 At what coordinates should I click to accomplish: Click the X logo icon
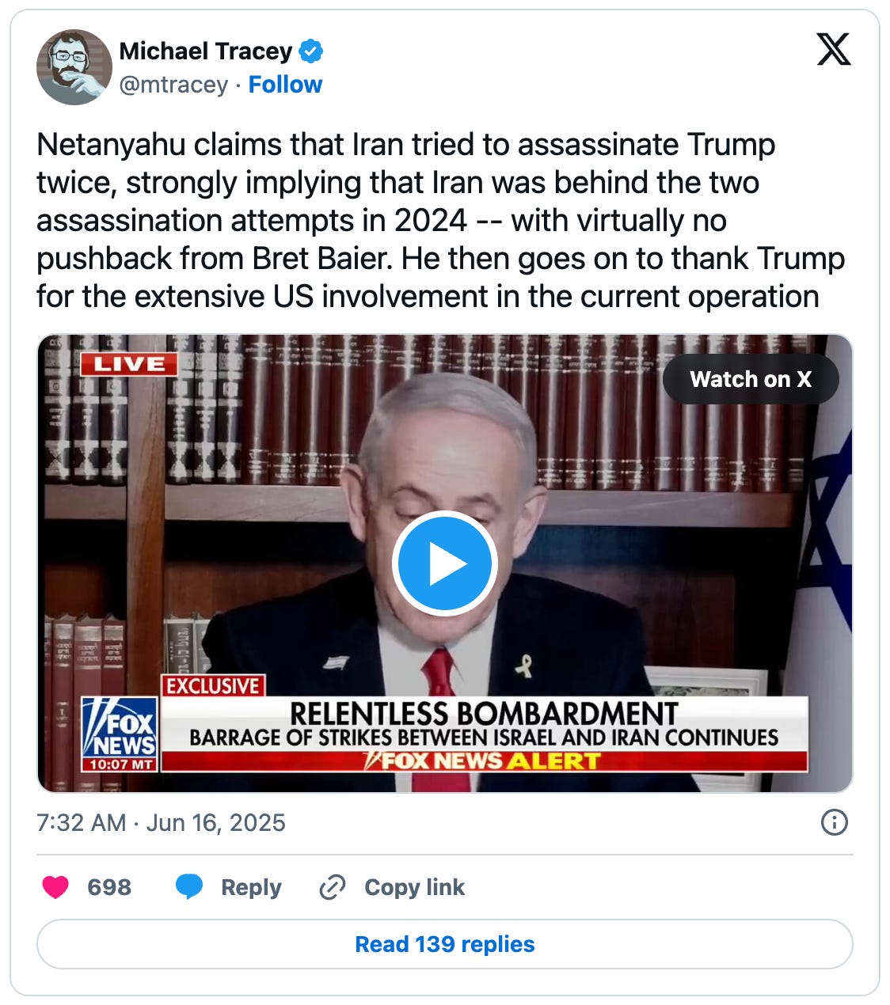click(833, 49)
